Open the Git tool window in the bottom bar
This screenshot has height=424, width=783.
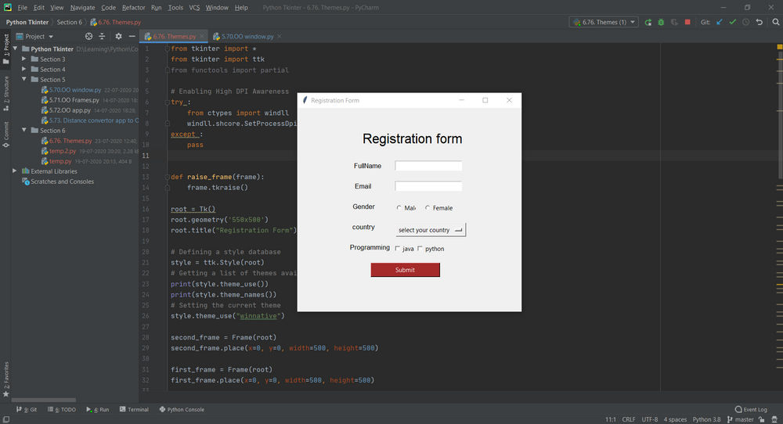pos(27,410)
